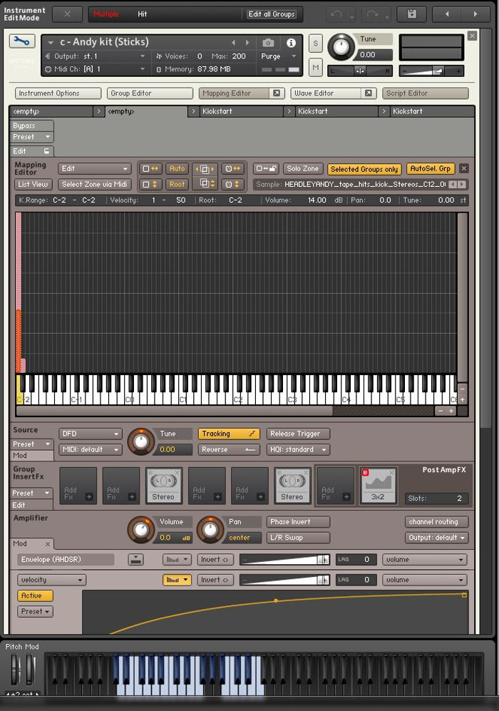Click the undo arrow icon
Image resolution: width=499 pixels, height=711 pixels.
click(x=336, y=14)
